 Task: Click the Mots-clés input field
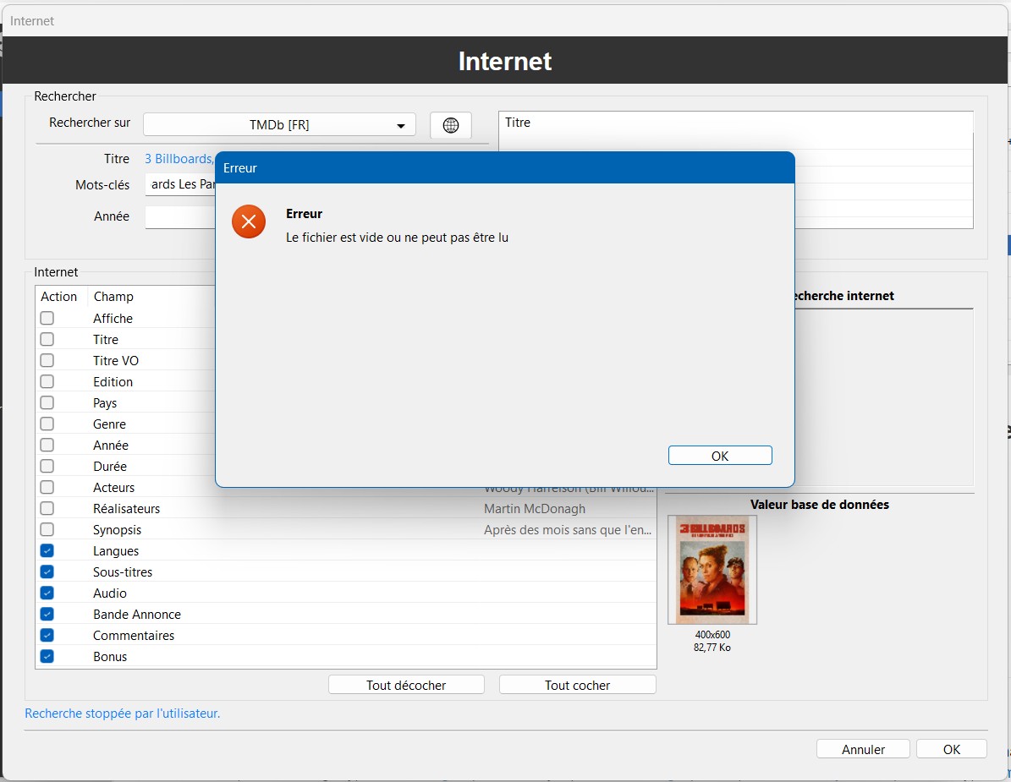[x=180, y=184]
